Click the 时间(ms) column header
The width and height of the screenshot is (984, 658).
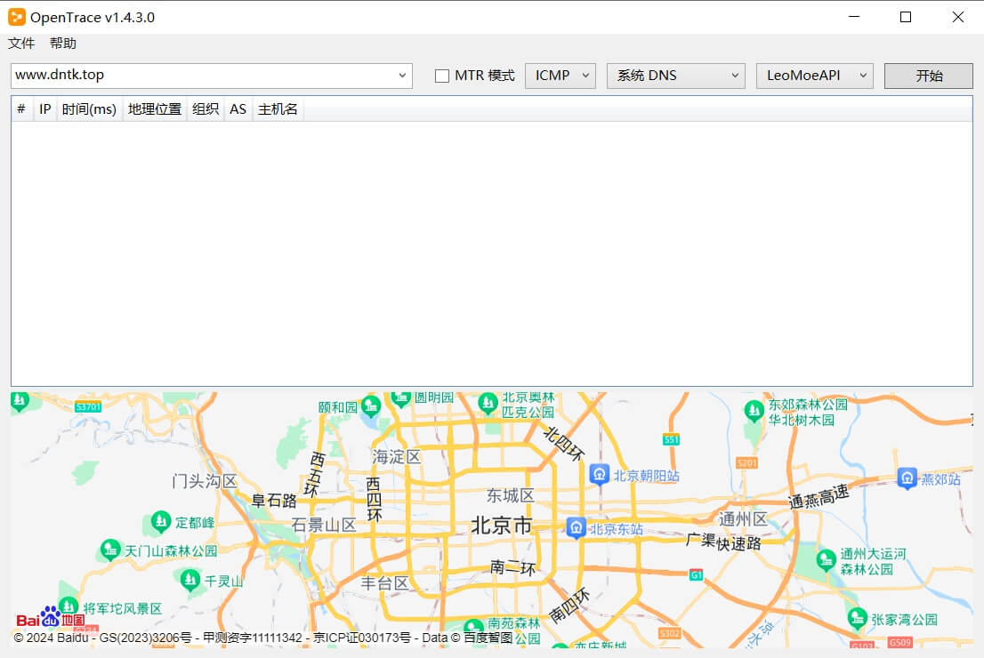click(x=89, y=109)
